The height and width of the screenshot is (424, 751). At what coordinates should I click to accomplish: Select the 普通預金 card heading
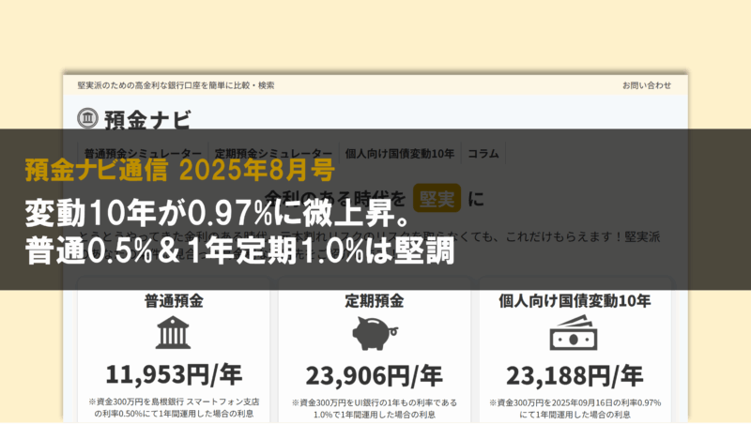pyautogui.click(x=174, y=301)
